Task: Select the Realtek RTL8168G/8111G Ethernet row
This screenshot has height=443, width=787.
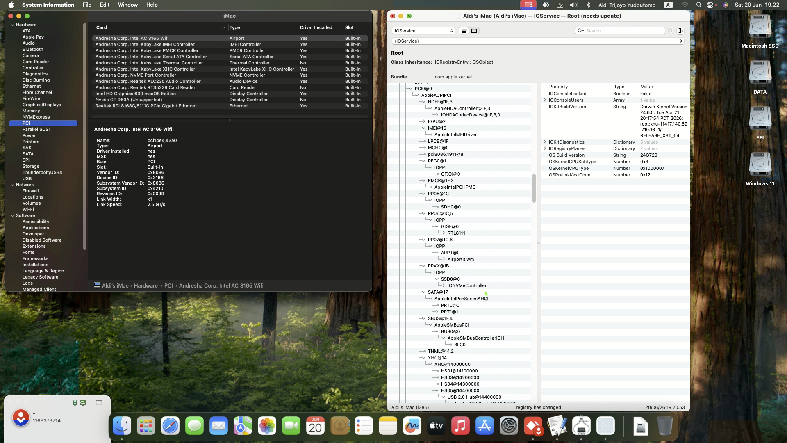Action: point(230,106)
